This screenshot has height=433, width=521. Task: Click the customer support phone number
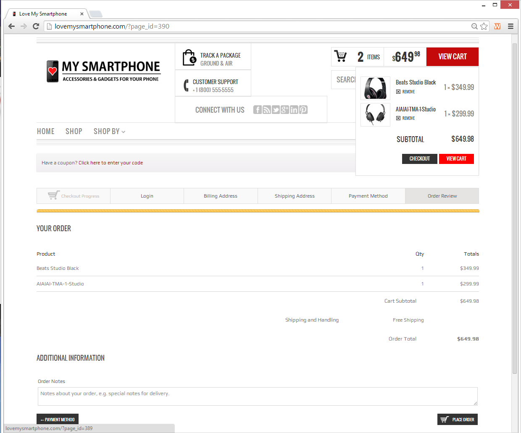pyautogui.click(x=213, y=90)
